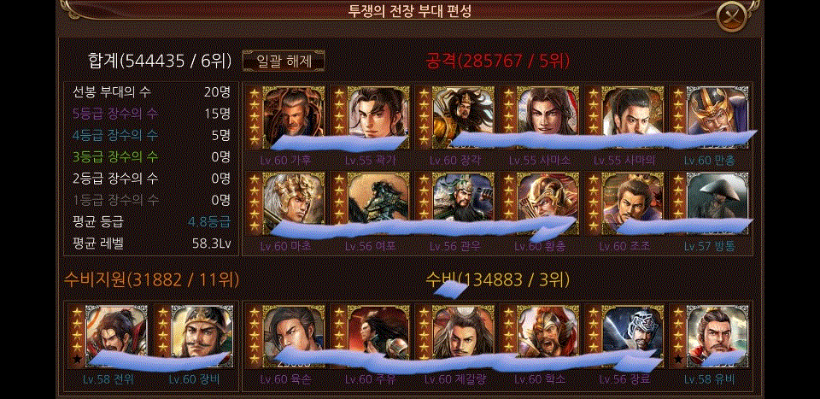Pick the Lv.56 관우 general portrait
Screen dimensions: 820x399
pos(455,203)
